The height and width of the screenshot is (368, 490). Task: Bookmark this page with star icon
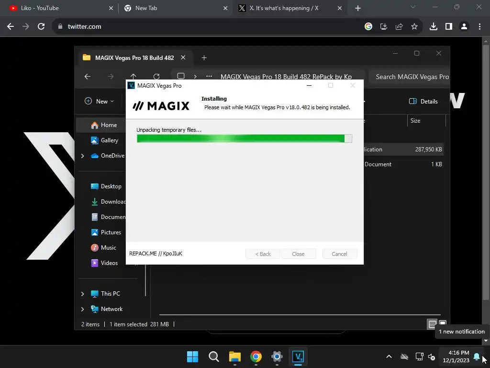coord(414,27)
